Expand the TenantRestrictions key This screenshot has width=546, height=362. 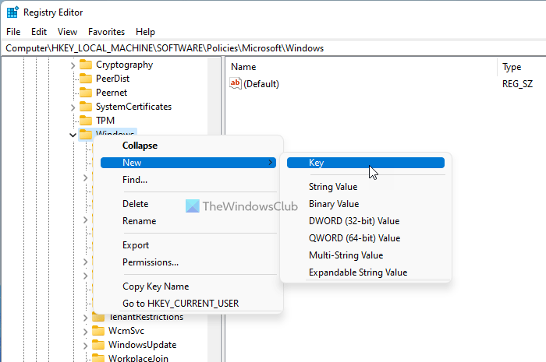85,318
